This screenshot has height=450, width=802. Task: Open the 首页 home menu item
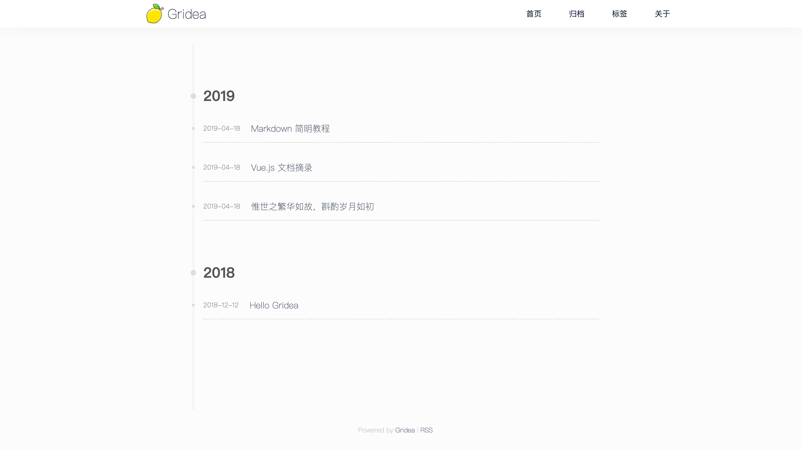tap(534, 14)
